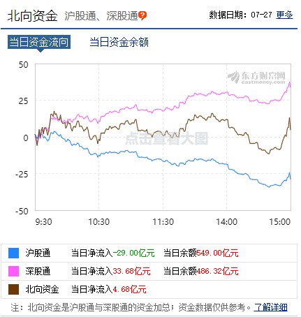Click the 沪股通 net inflow value -29.00亿元
Viewport: 301px width, 317px height.
click(x=134, y=253)
